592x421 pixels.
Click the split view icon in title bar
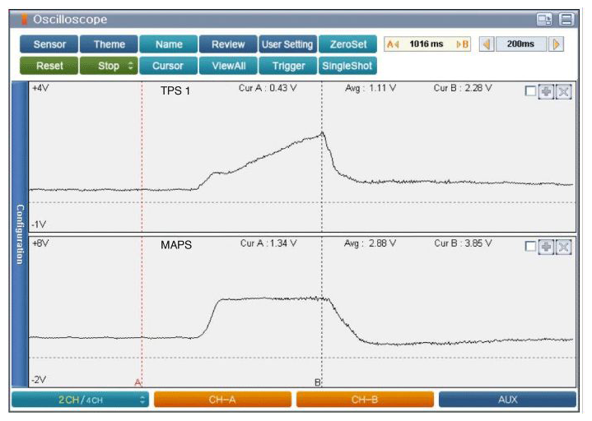566,19
